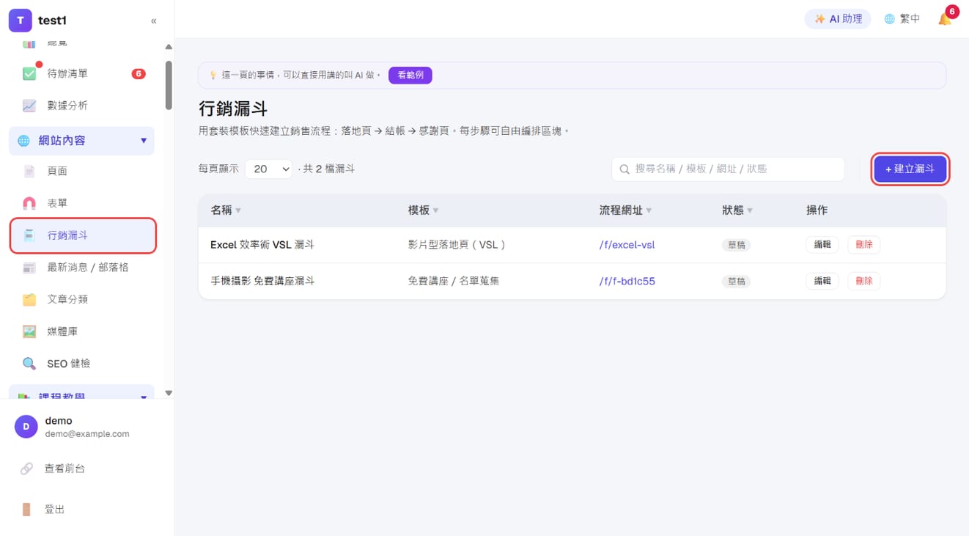The width and height of the screenshot is (969, 536).
Task: Open the AI 助理 button
Action: coord(838,19)
